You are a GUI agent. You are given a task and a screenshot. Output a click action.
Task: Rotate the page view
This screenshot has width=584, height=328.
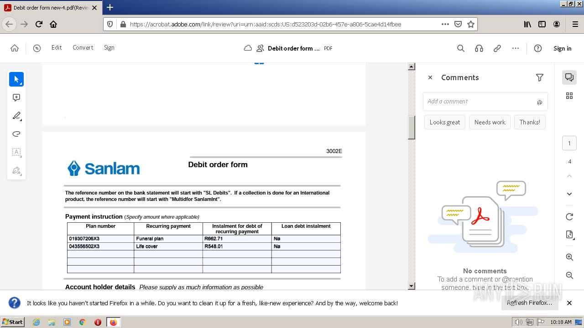pos(569,217)
